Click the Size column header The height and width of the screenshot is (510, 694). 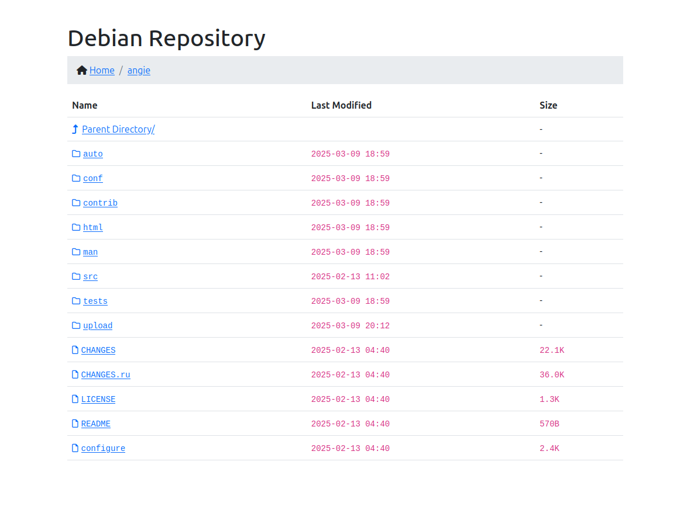(548, 105)
